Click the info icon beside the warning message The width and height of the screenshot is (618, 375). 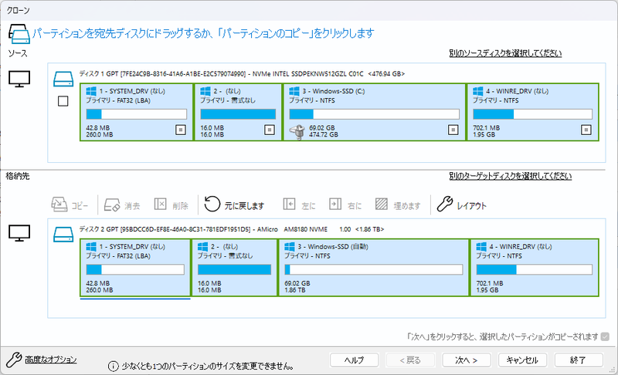point(113,367)
